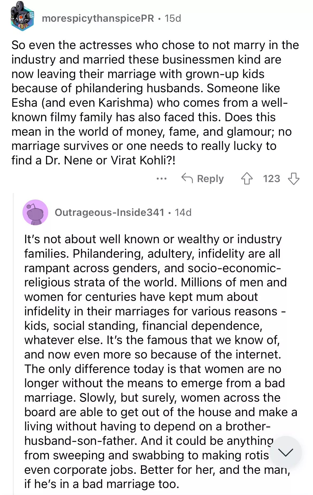The width and height of the screenshot is (313, 495).
Task: Tap Outrageous-Inside341's purple Snoo avatar
Action: [35, 212]
